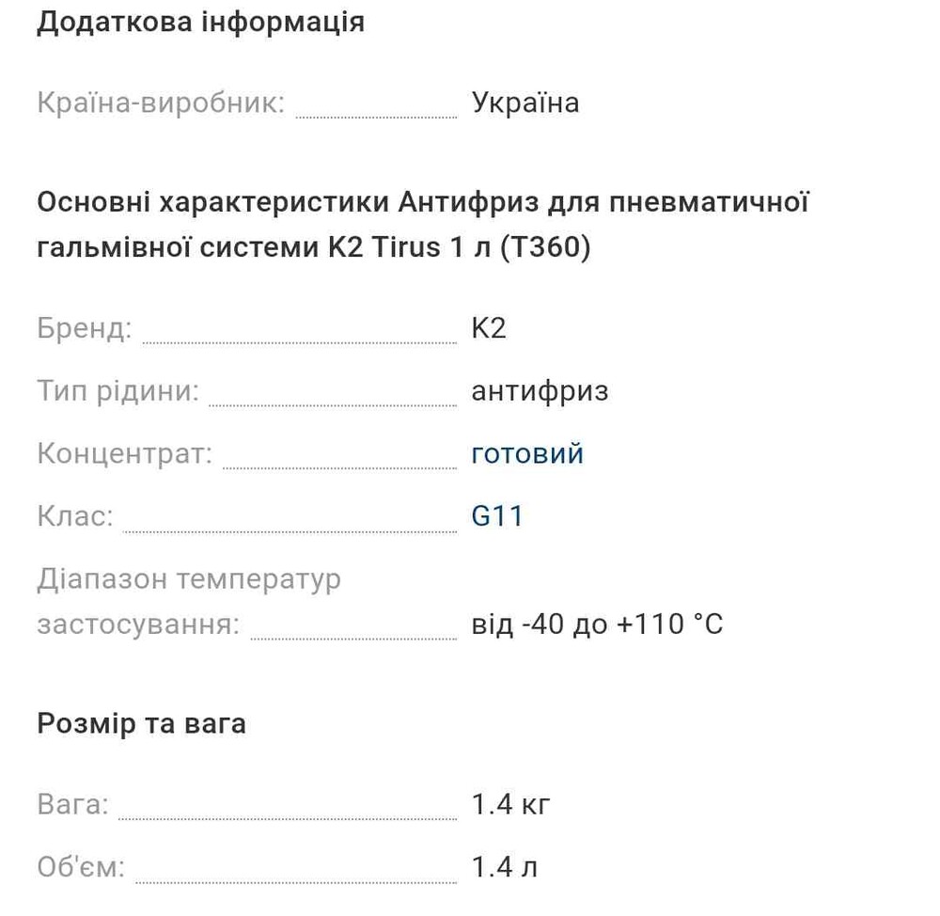
Task: Select the 'Концентрат:' label
Action: pos(125,453)
